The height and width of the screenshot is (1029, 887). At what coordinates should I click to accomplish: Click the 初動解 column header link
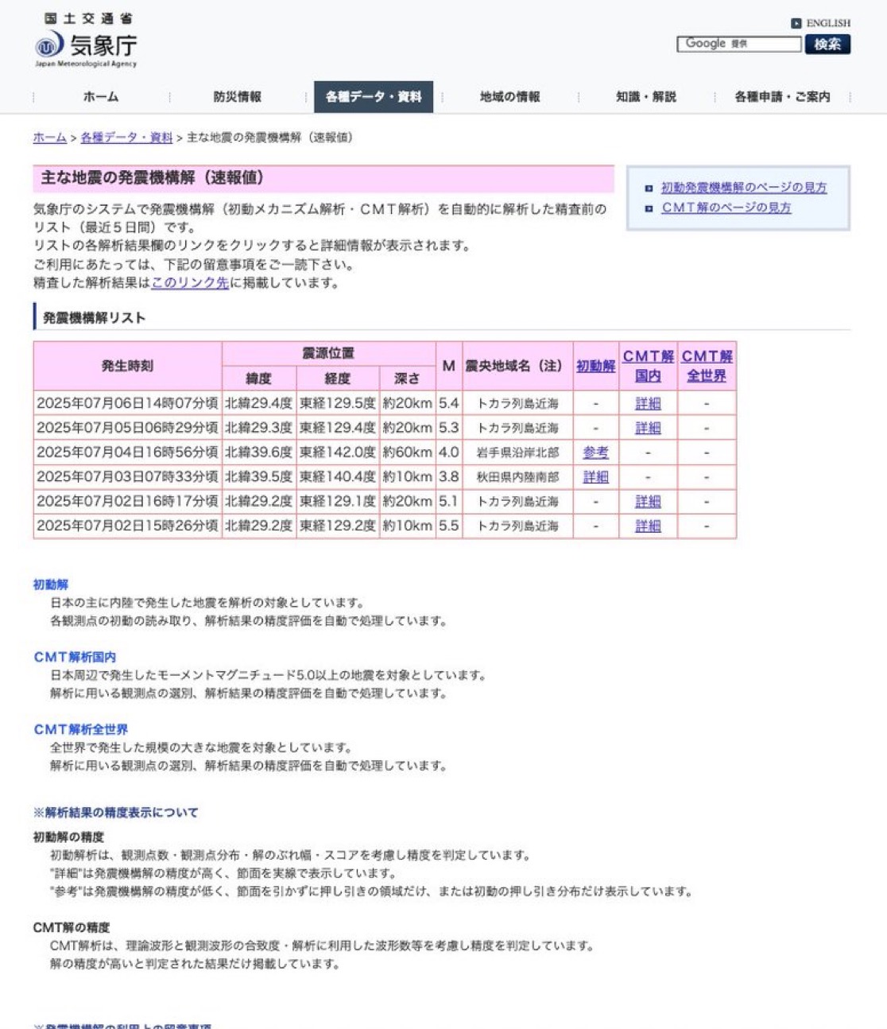pos(595,366)
